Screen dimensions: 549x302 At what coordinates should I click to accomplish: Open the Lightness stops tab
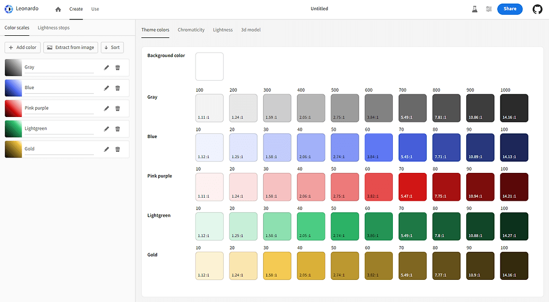54,28
